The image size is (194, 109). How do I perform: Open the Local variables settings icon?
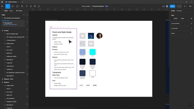coord(191,23)
